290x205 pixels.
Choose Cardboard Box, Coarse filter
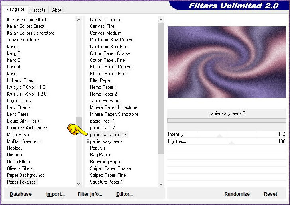click(112, 40)
